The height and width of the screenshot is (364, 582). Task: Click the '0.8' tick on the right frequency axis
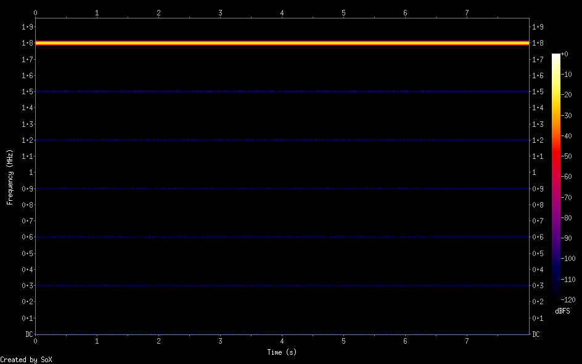538,205
